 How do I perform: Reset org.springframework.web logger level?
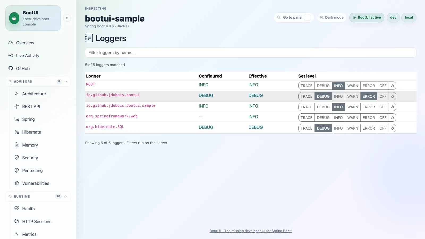click(x=392, y=118)
